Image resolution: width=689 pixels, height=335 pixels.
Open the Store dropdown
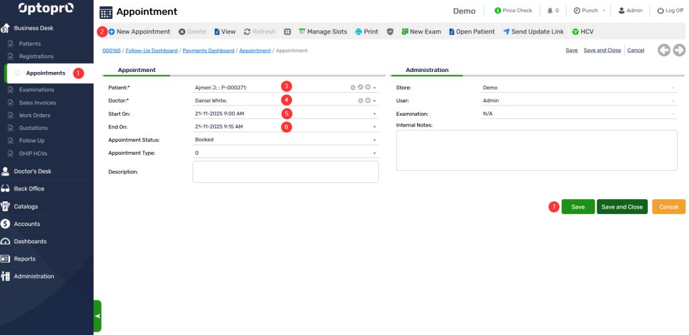pyautogui.click(x=672, y=87)
